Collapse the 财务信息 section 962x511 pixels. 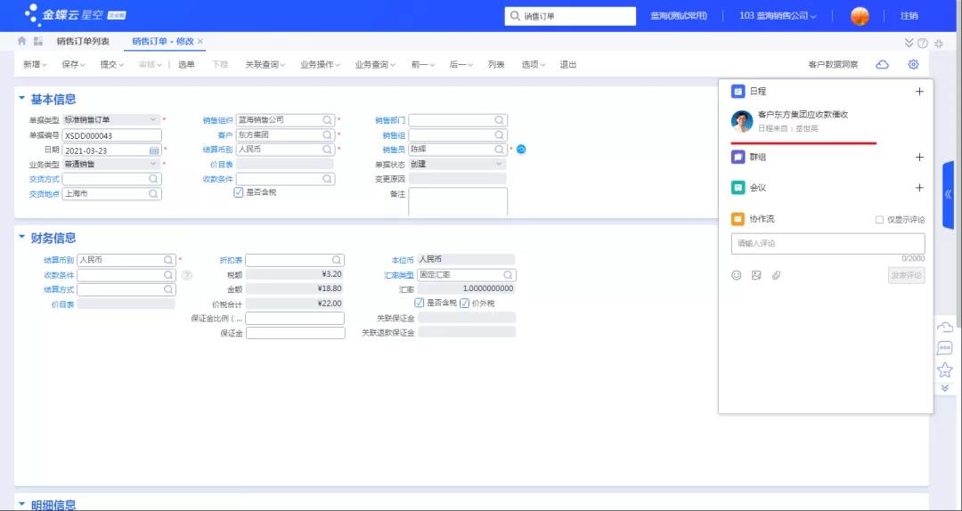point(21,238)
